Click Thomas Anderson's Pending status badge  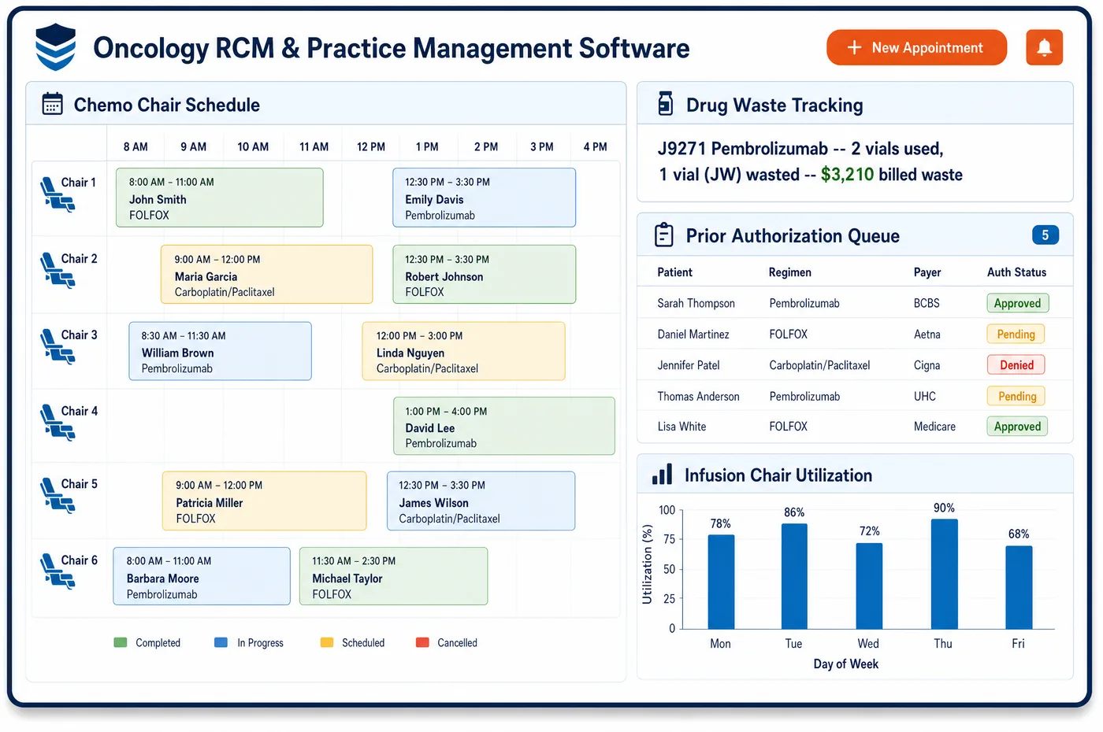(x=1016, y=396)
